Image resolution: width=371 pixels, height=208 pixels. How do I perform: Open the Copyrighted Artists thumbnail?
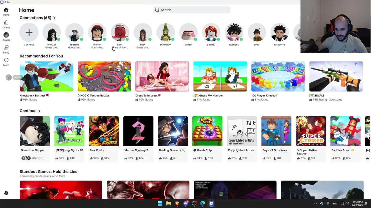(x=242, y=131)
